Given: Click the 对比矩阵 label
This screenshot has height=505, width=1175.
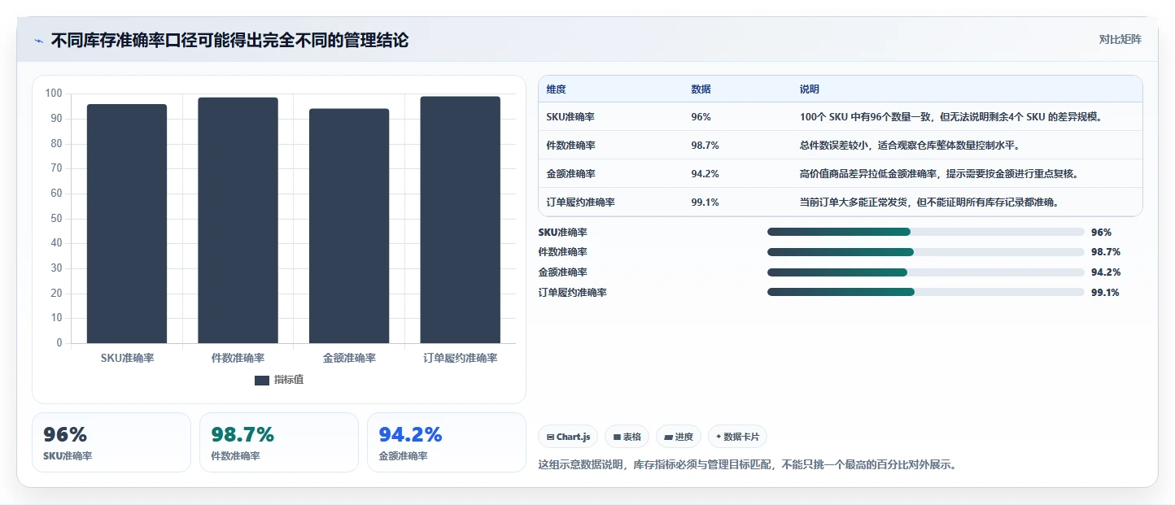Looking at the screenshot, I should 1120,40.
